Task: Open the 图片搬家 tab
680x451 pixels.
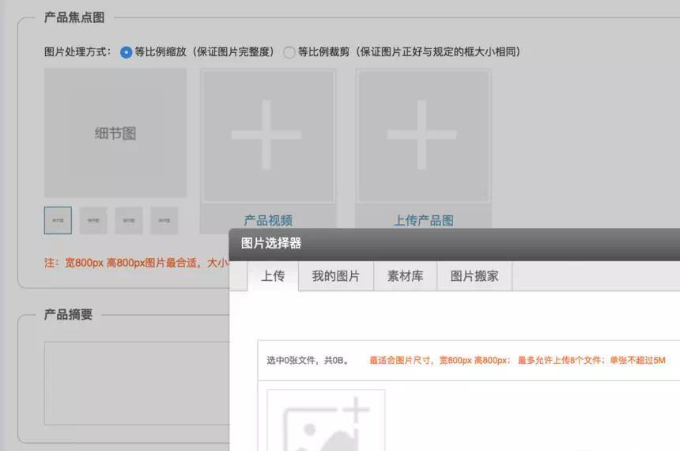Action: pos(474,276)
